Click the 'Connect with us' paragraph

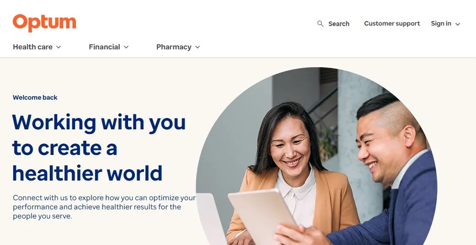coord(104,207)
